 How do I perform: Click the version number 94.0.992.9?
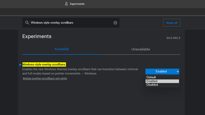click(x=173, y=38)
